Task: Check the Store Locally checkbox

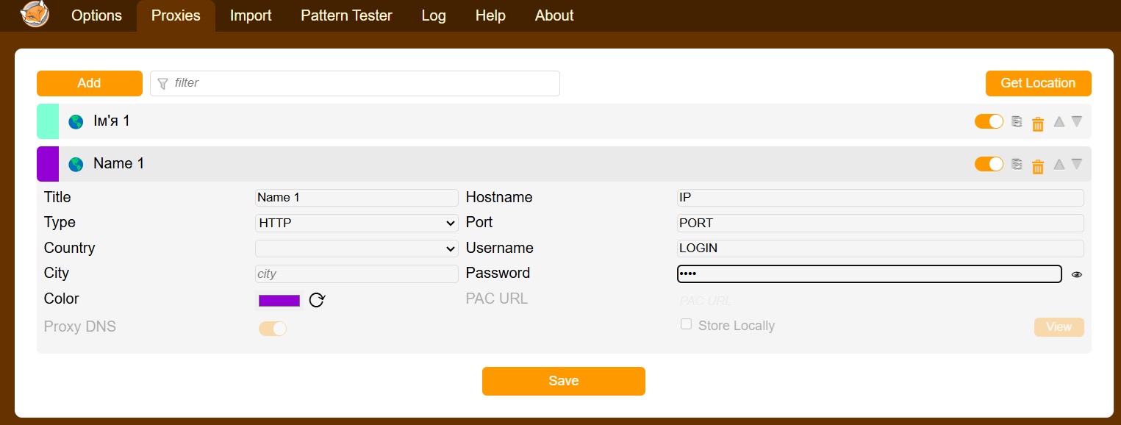Action: click(686, 324)
